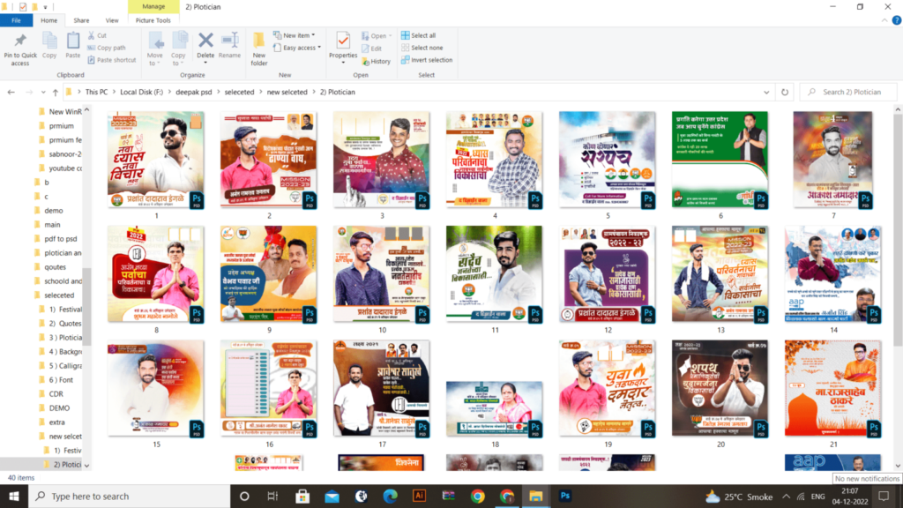Go back with the left arrow
This screenshot has width=903, height=508.
click(11, 92)
